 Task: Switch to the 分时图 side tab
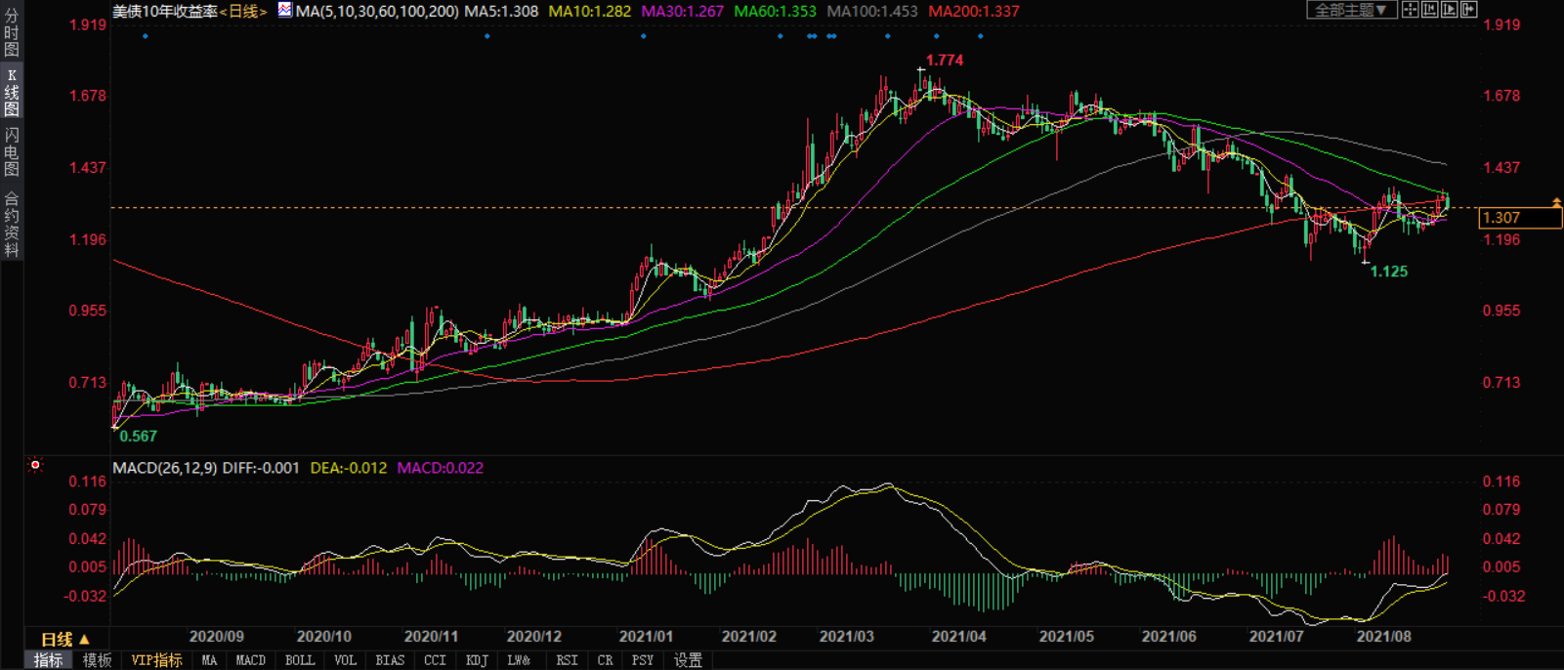[12, 32]
